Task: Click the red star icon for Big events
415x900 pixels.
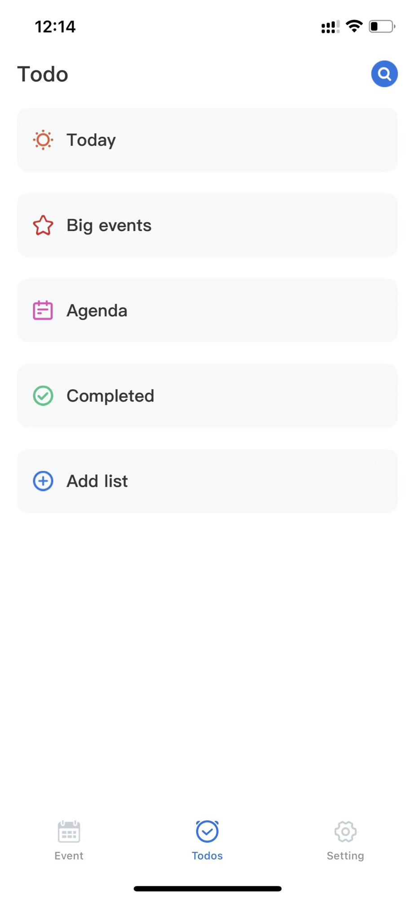Action: [43, 225]
